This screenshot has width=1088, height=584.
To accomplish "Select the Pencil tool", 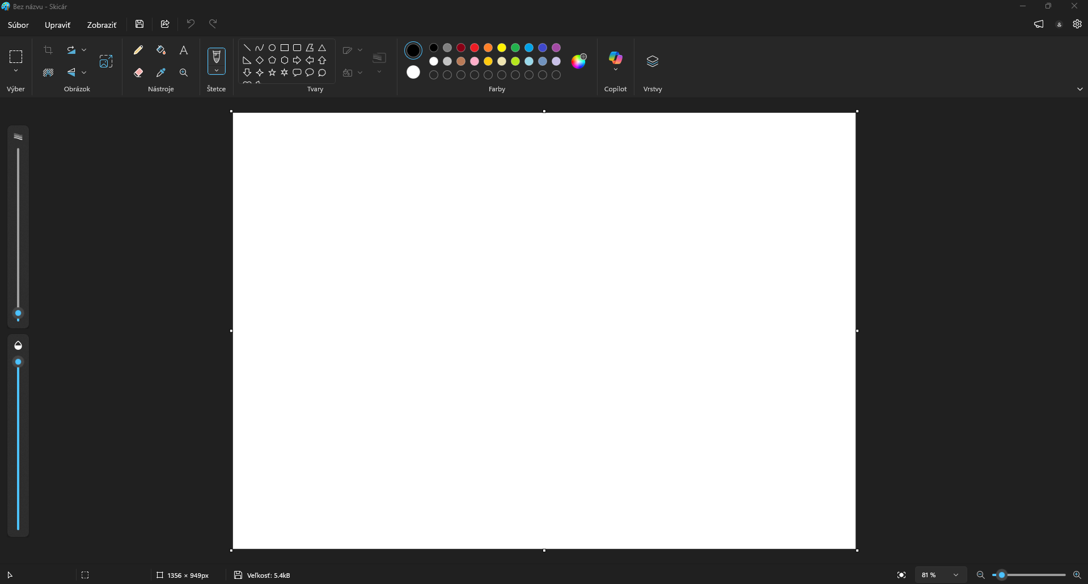I will pos(138,50).
